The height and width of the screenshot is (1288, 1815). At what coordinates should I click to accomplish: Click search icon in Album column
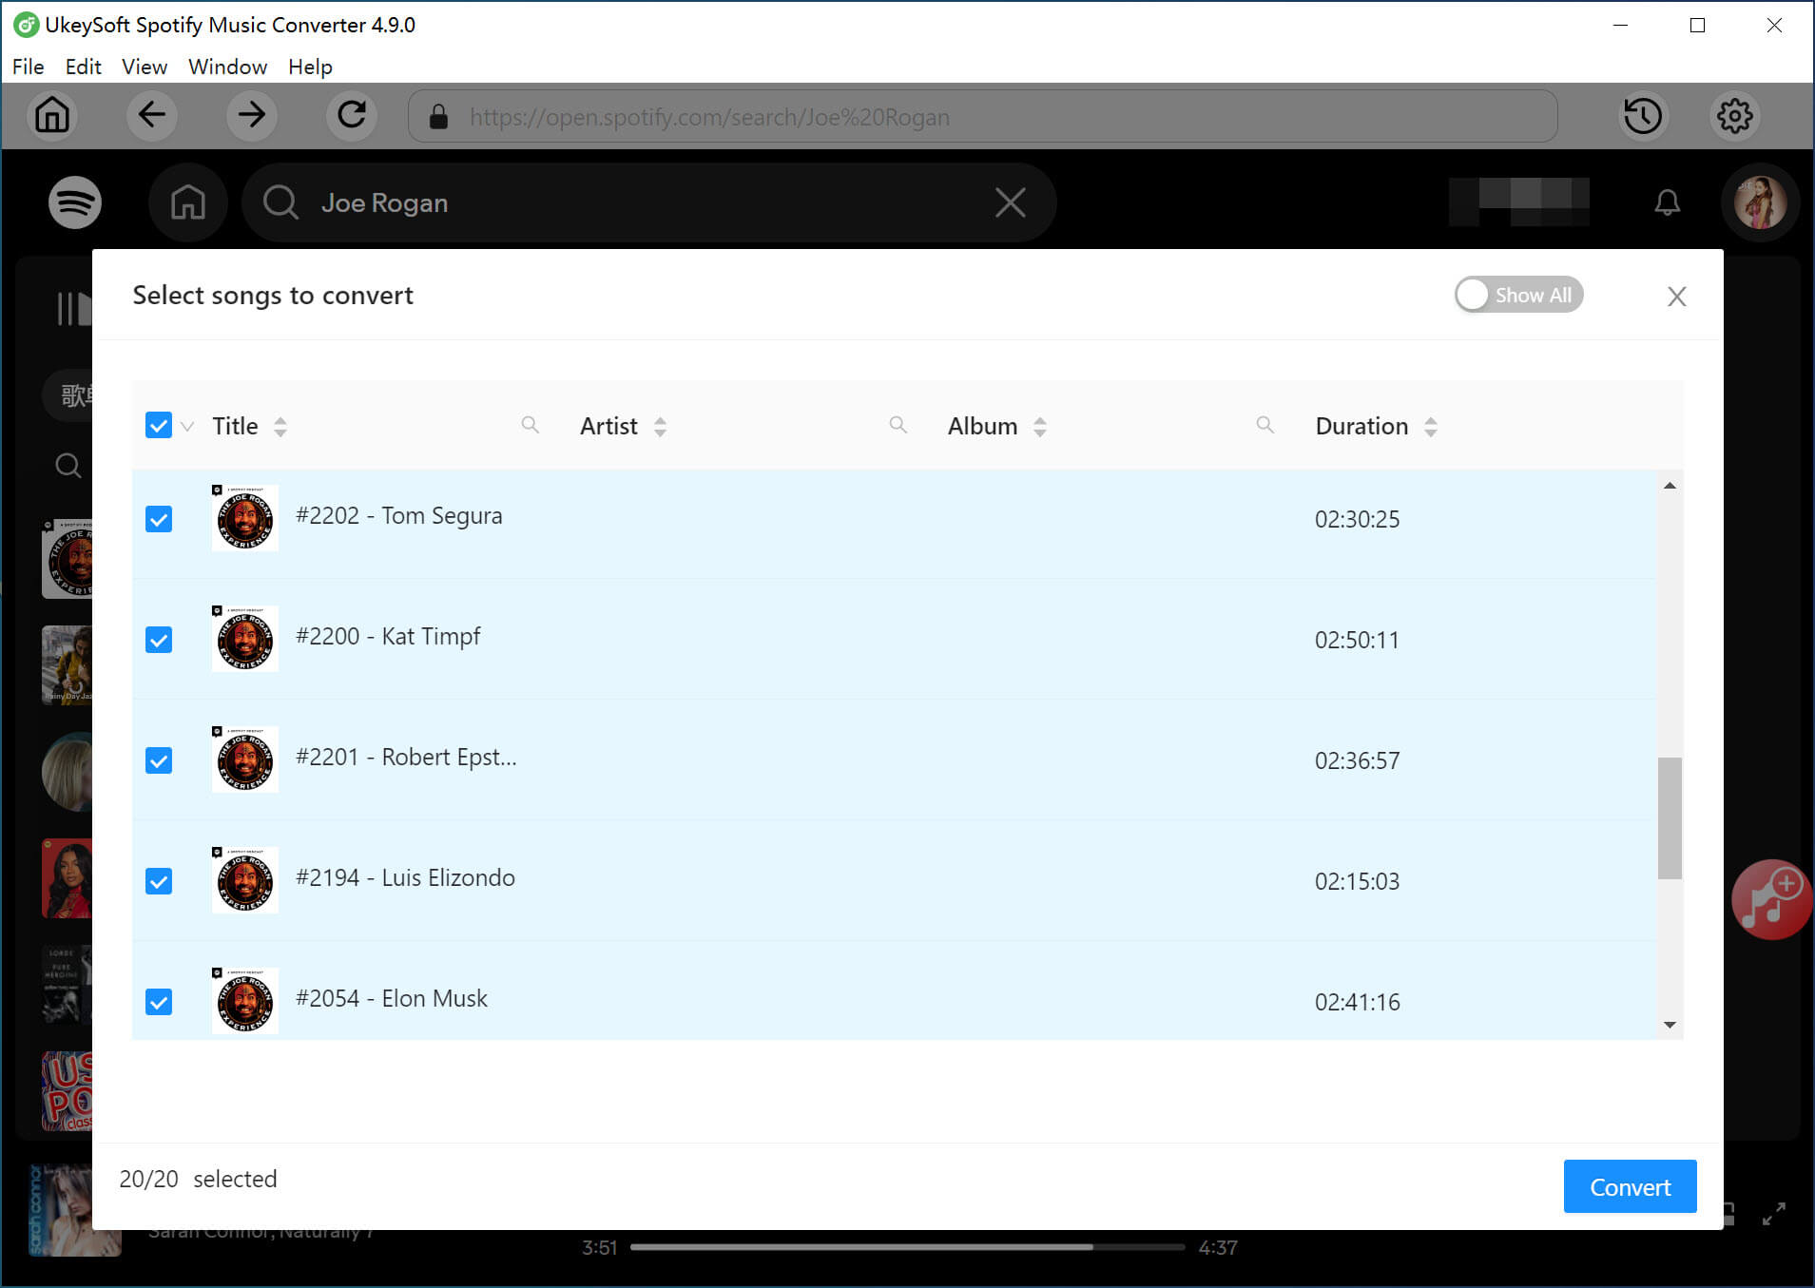pyautogui.click(x=1265, y=425)
